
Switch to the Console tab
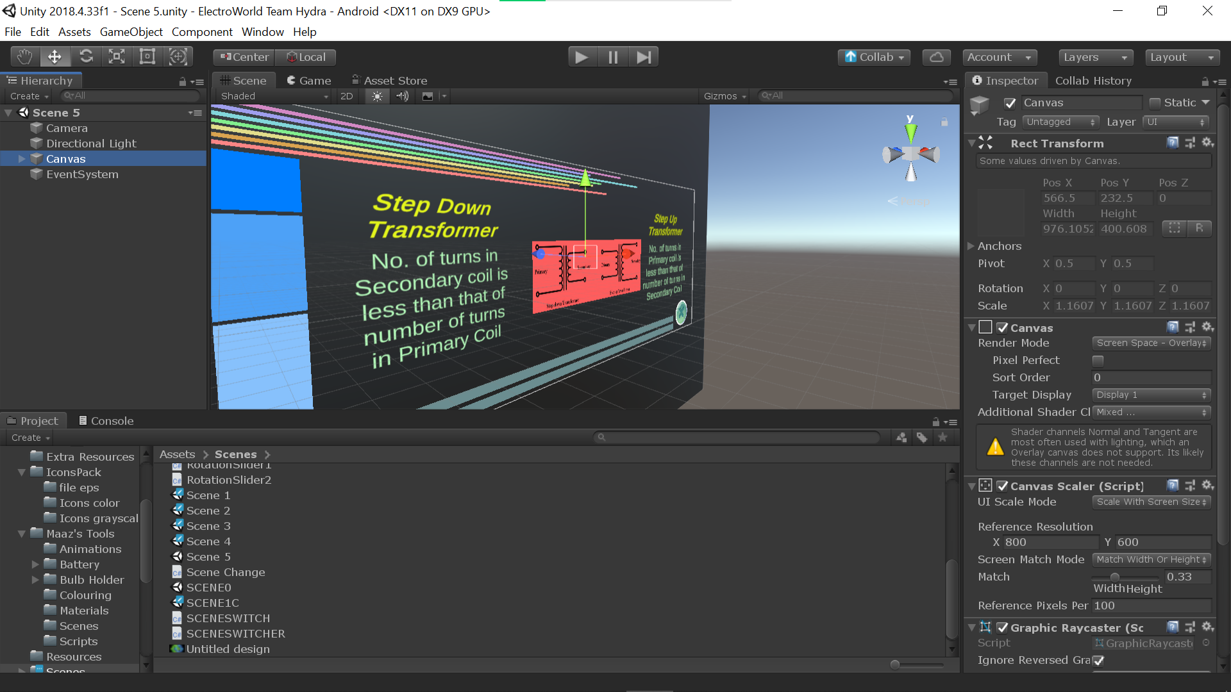(x=106, y=421)
